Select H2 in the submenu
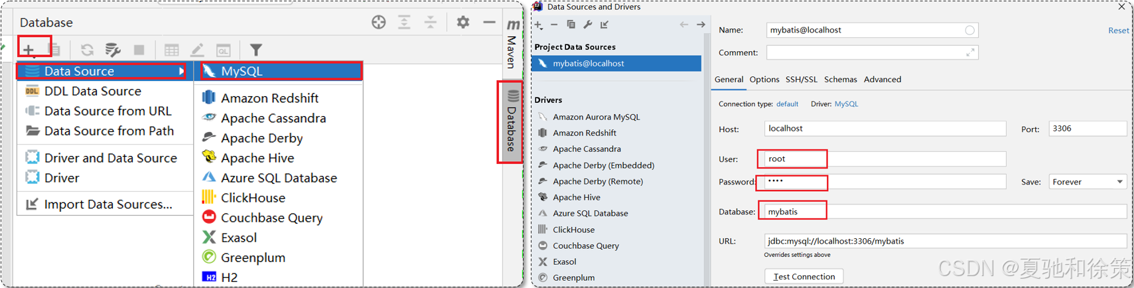This screenshot has width=1134, height=288. pos(279,277)
